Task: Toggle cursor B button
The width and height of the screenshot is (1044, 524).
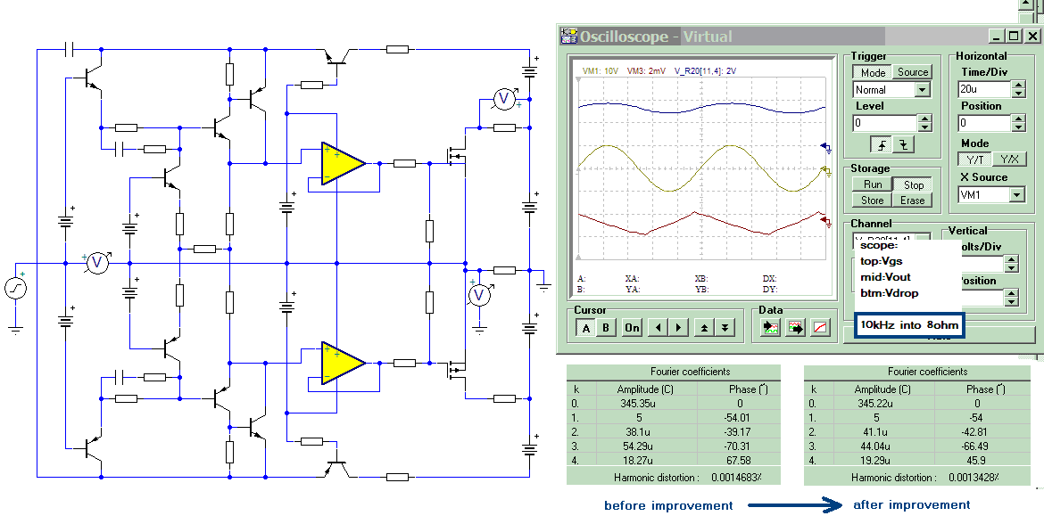Action: pyautogui.click(x=606, y=327)
